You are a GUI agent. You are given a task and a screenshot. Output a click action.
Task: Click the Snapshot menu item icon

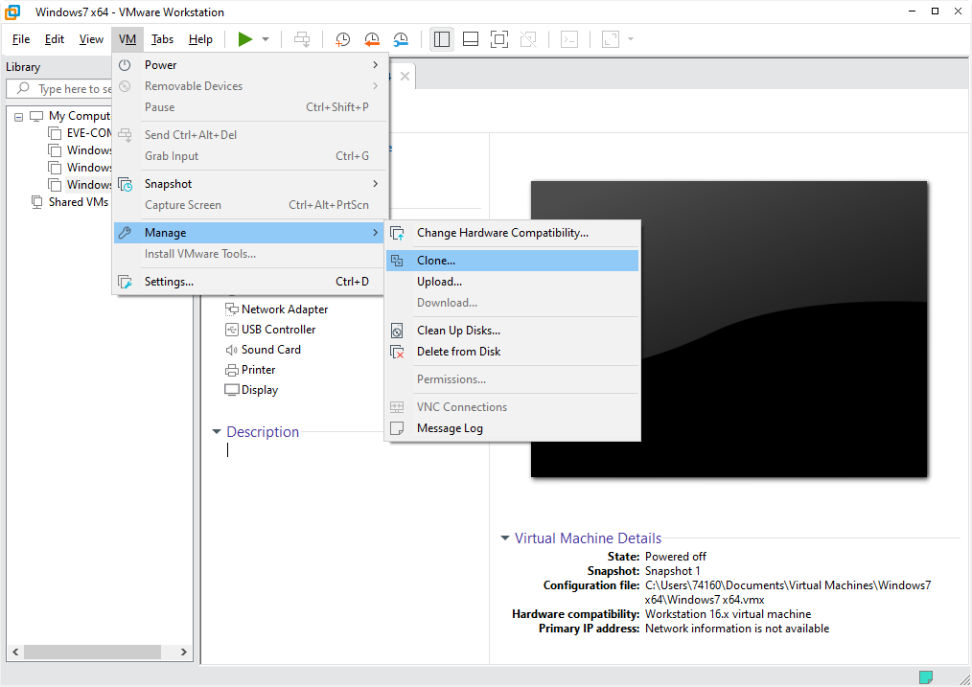tap(126, 185)
